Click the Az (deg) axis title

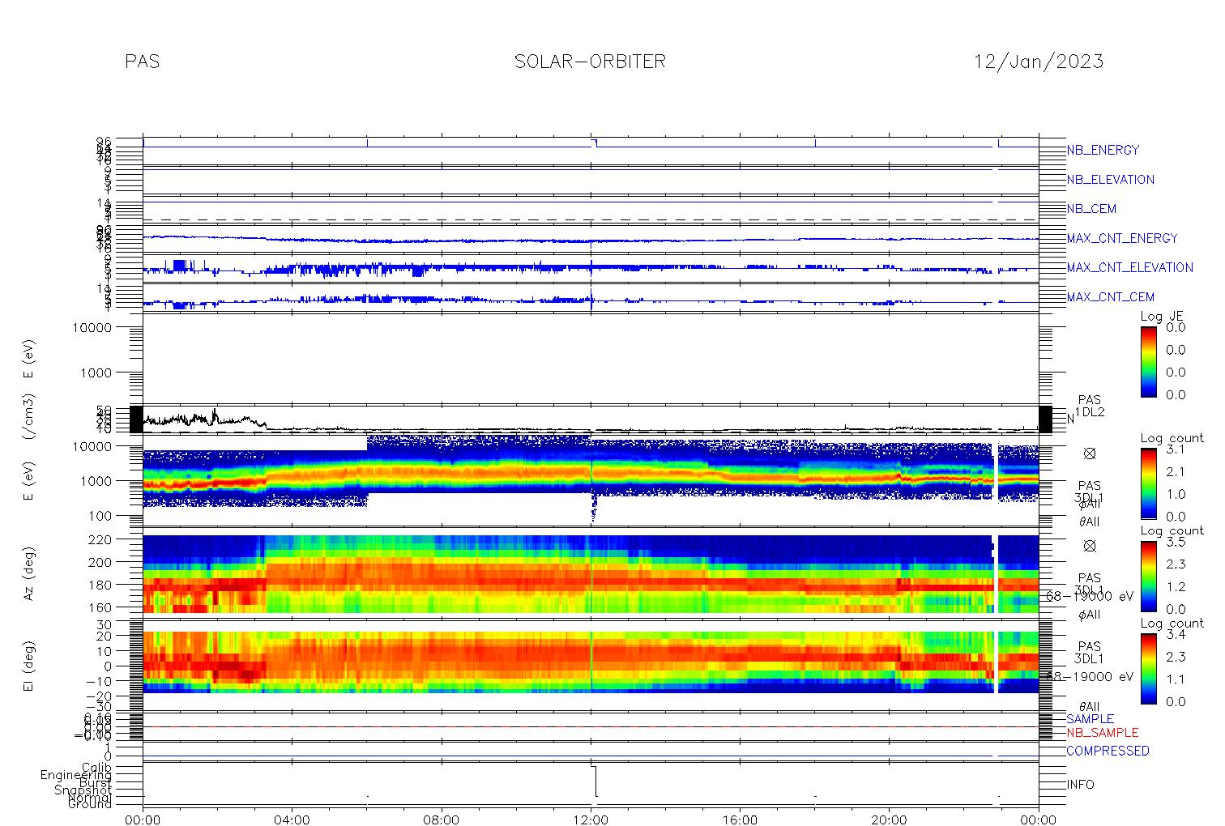click(x=29, y=574)
